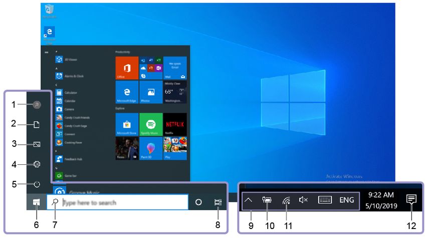Open the Wi-Fi network icon
This screenshot has height=238, width=426.
tap(286, 200)
